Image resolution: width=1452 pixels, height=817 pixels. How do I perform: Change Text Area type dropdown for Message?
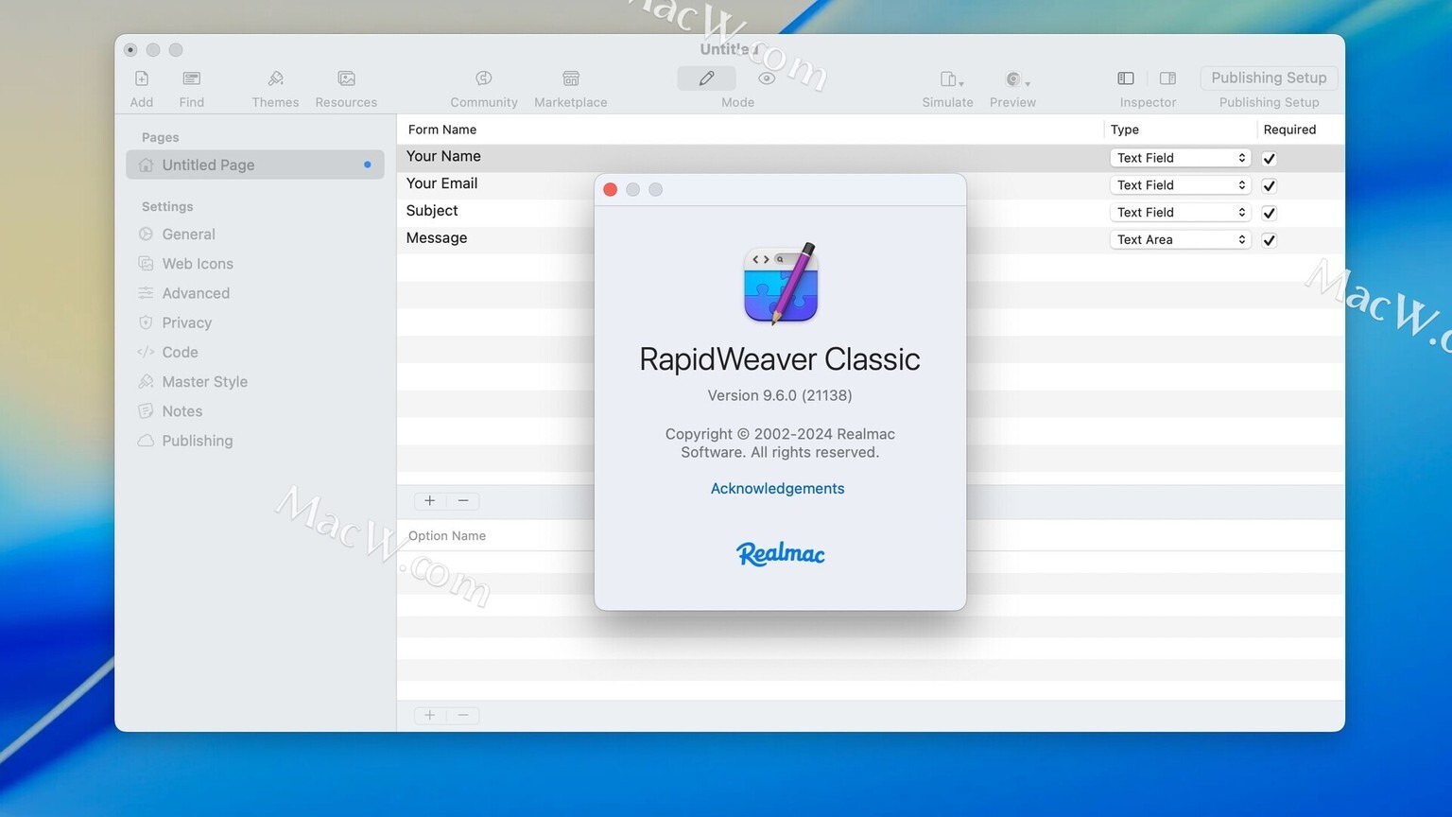[x=1181, y=240]
